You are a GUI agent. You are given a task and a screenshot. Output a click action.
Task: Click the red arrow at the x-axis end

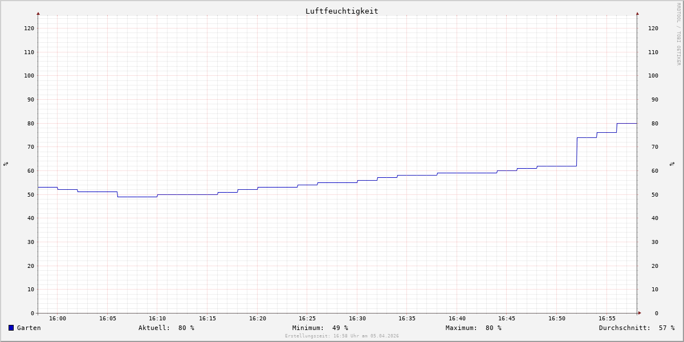pyautogui.click(x=640, y=313)
